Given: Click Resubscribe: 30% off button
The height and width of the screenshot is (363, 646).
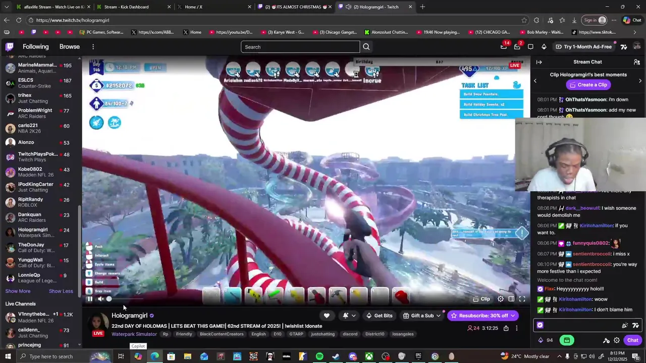Looking at the screenshot, I should [482, 316].
